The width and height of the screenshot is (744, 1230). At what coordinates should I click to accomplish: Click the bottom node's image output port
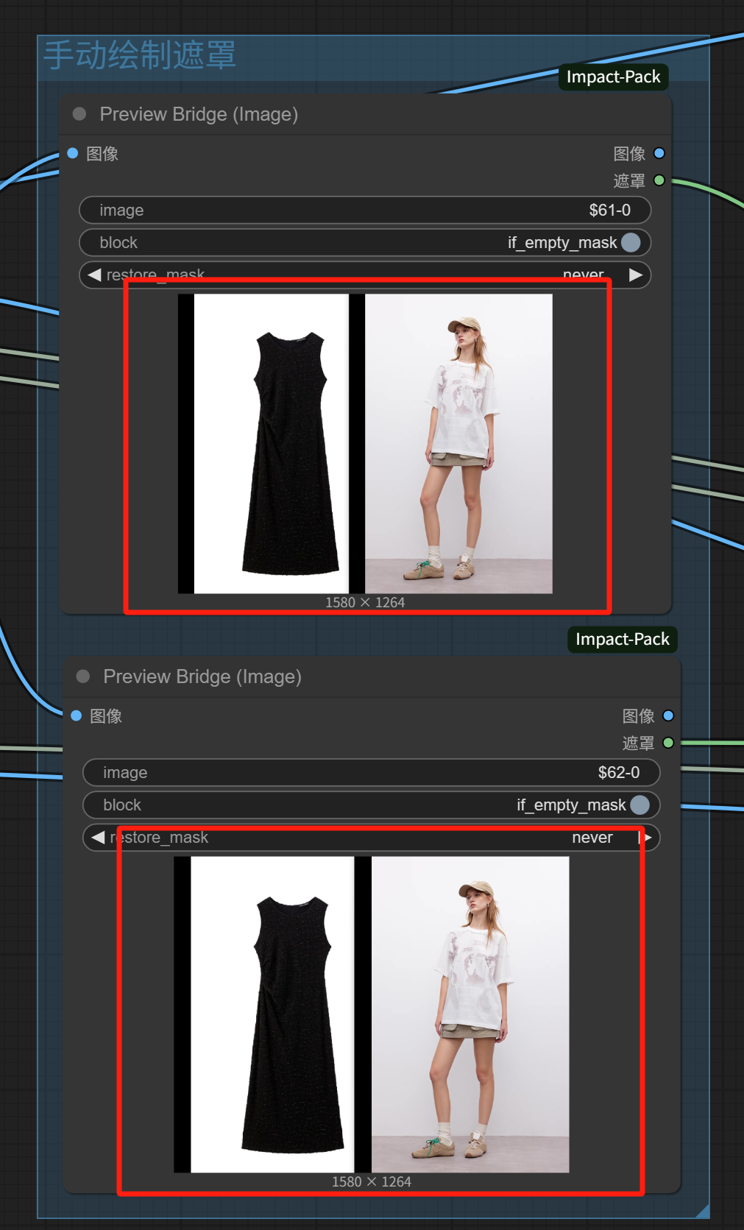coord(668,715)
